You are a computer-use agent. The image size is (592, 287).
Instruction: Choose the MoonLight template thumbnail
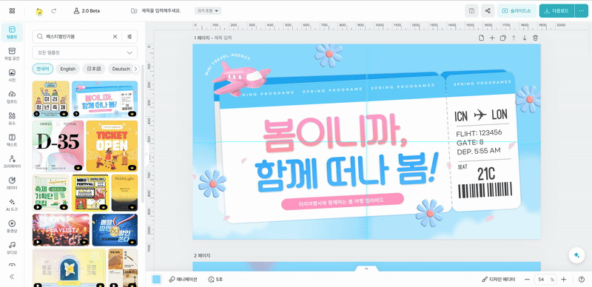coord(124,192)
